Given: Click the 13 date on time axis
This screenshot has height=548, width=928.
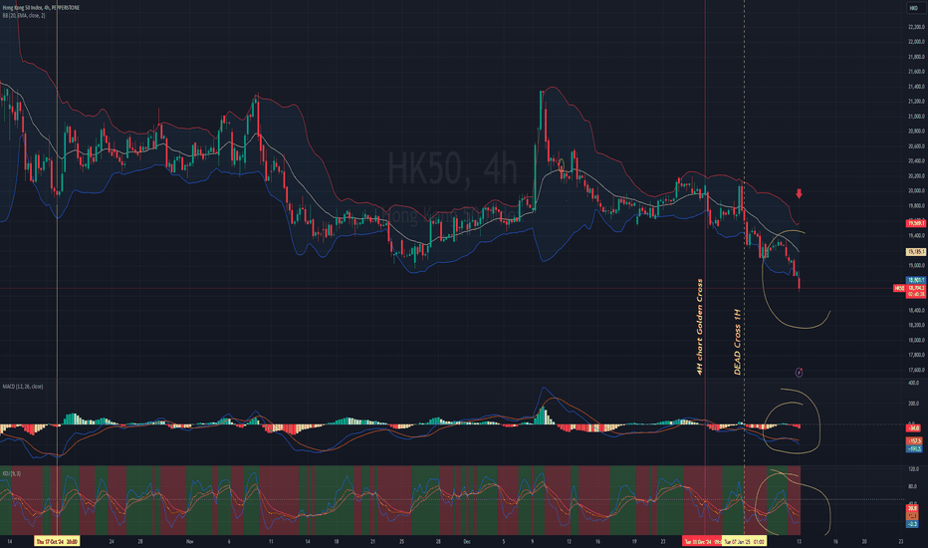Looking at the screenshot, I should click(799, 541).
